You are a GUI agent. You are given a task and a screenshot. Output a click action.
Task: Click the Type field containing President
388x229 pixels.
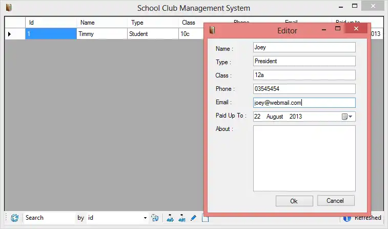(304, 61)
